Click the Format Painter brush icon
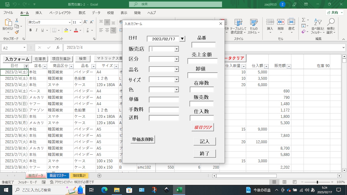 (x=17, y=32)
